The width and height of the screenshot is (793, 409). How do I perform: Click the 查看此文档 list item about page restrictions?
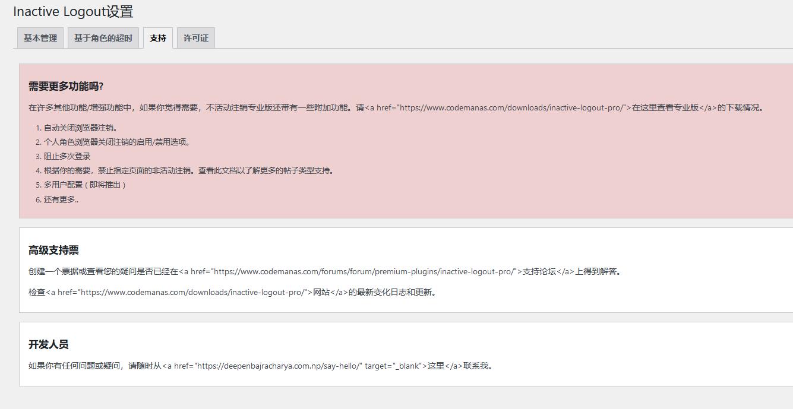click(189, 170)
